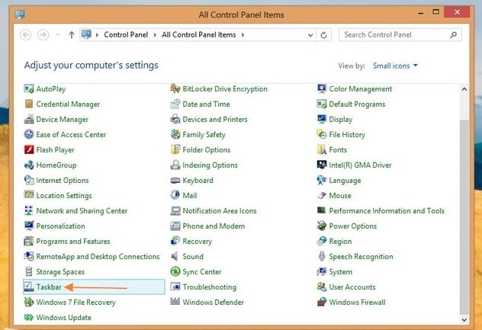
Task: Select All Control Panel Items breadcrumb
Action: pos(199,35)
